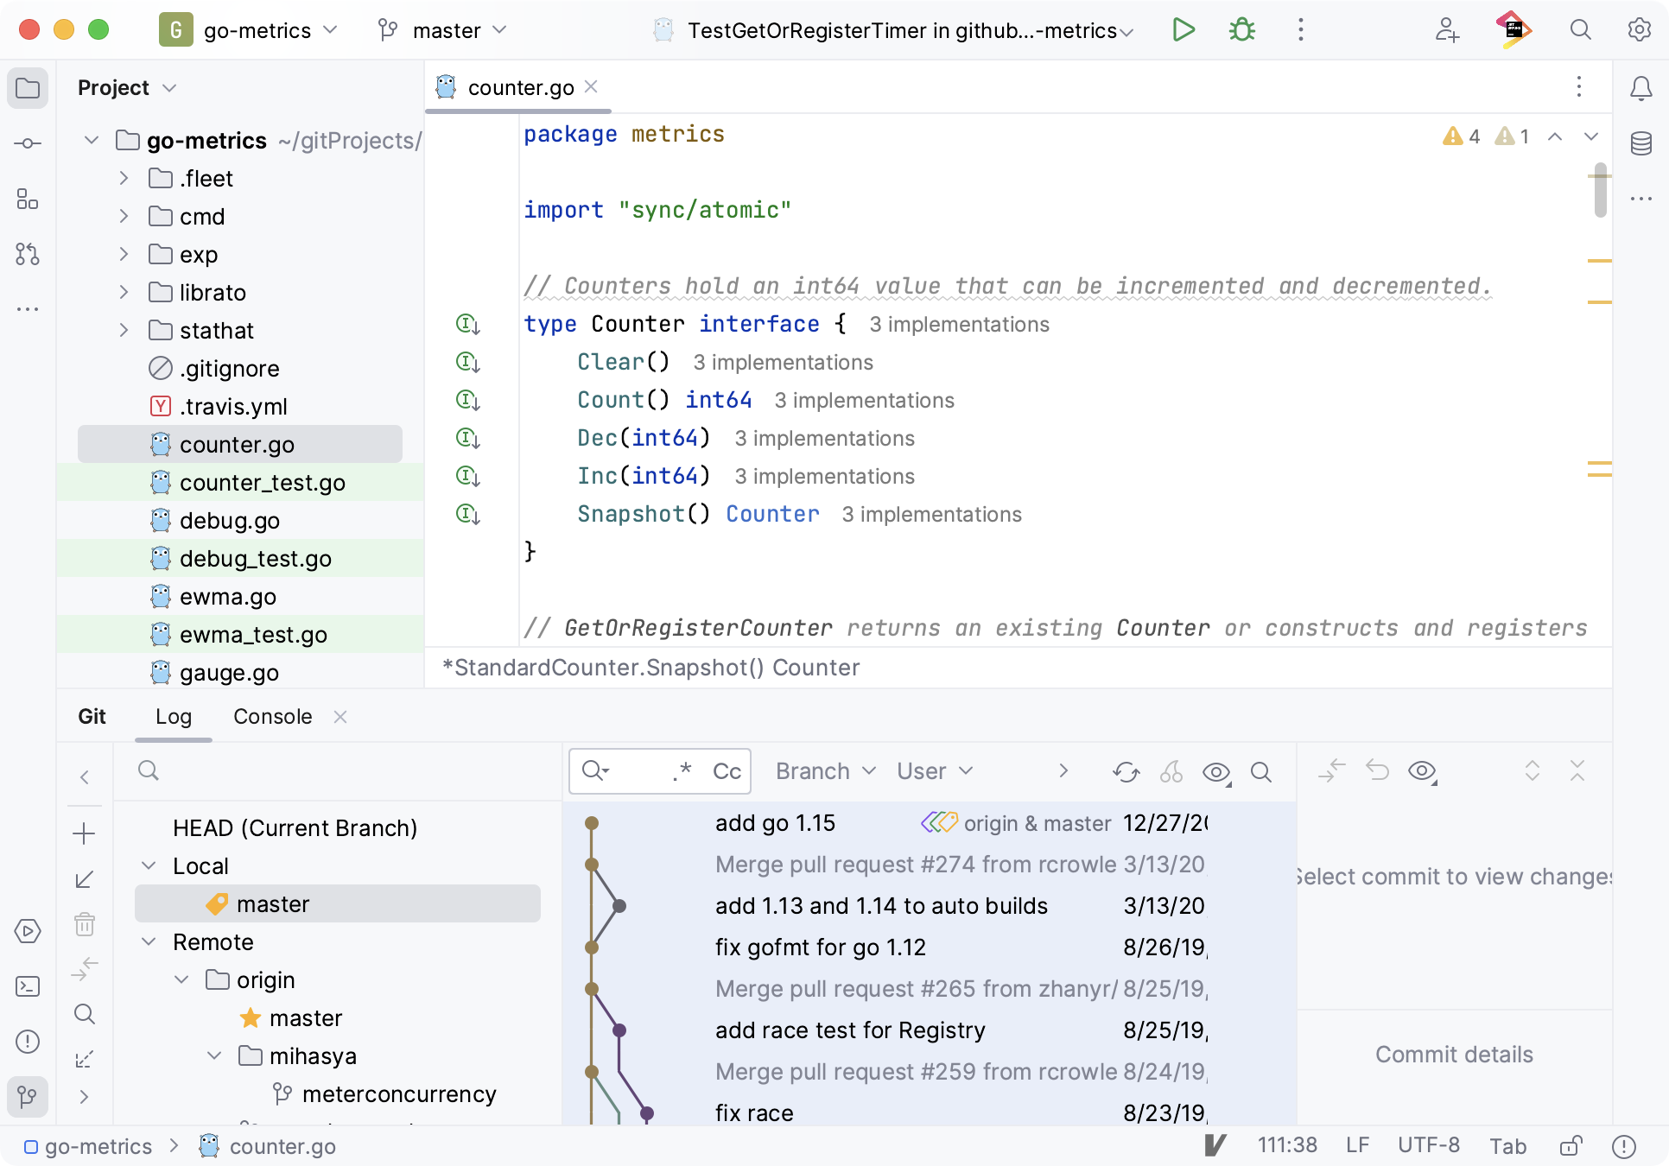Run the TestGetOrRegisterTimer configuration

click(x=1184, y=29)
